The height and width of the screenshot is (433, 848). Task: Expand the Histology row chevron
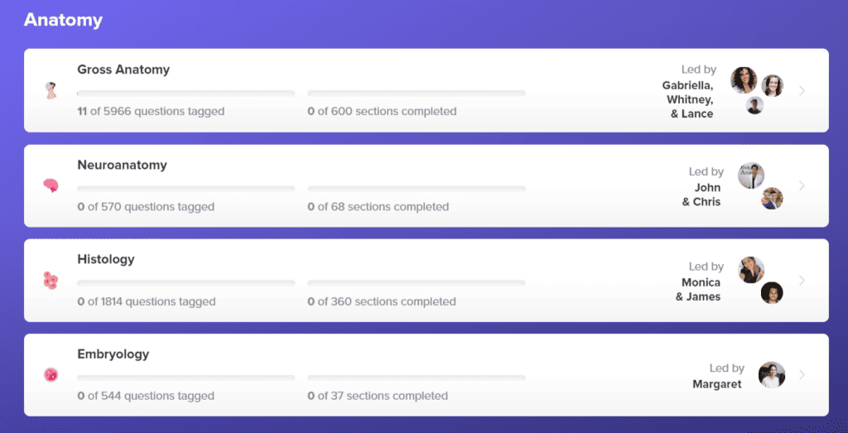pos(802,281)
